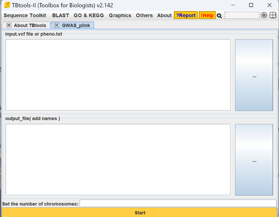
Task: Browse for the output_file location
Action: pyautogui.click(x=254, y=160)
